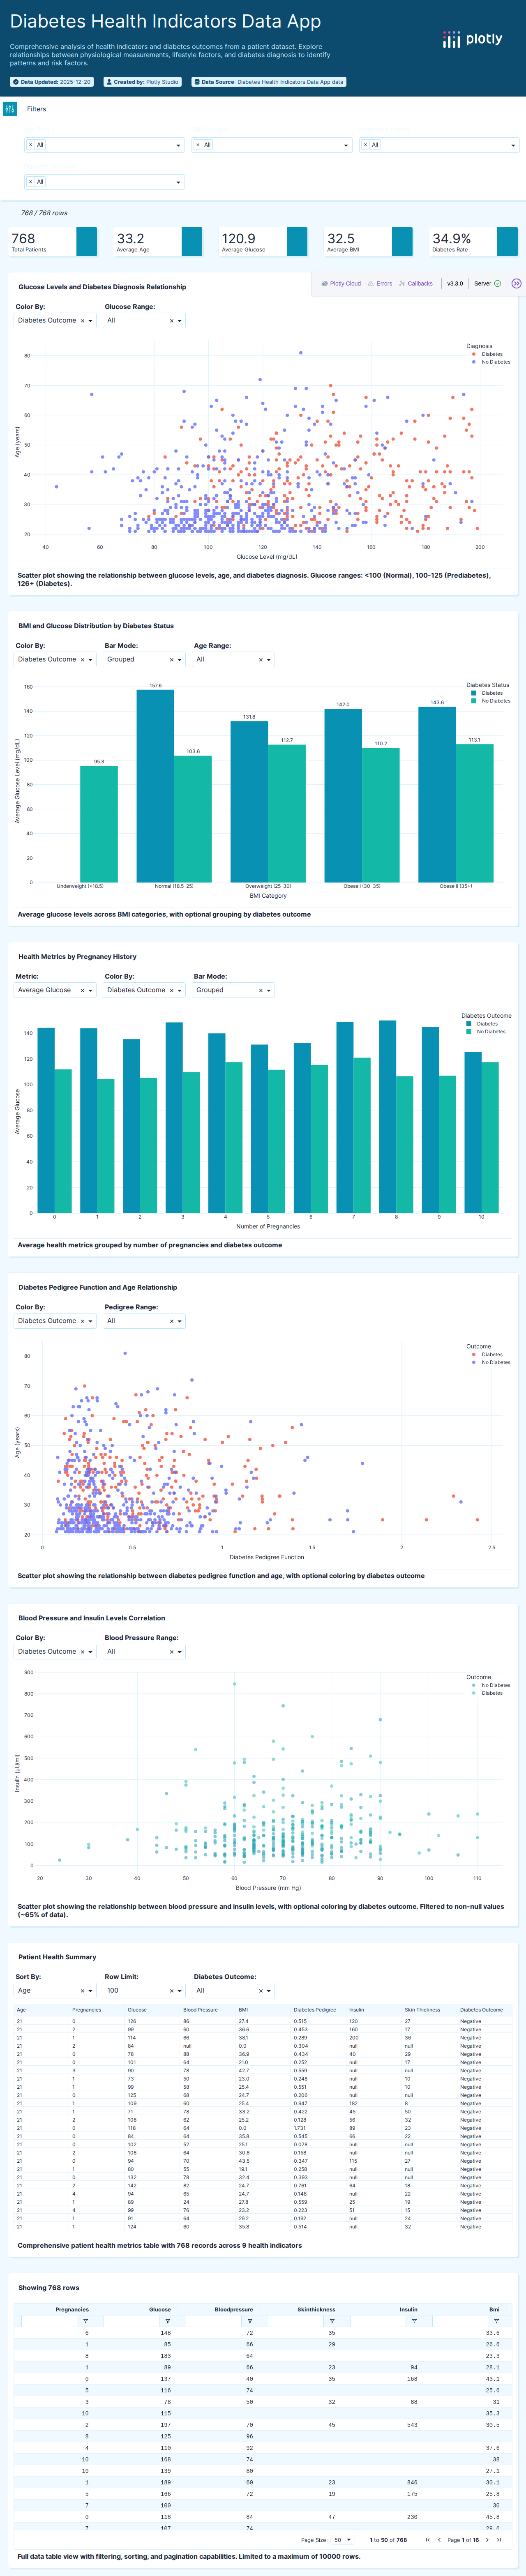
Task: Click the Server status check icon
Action: (498, 283)
